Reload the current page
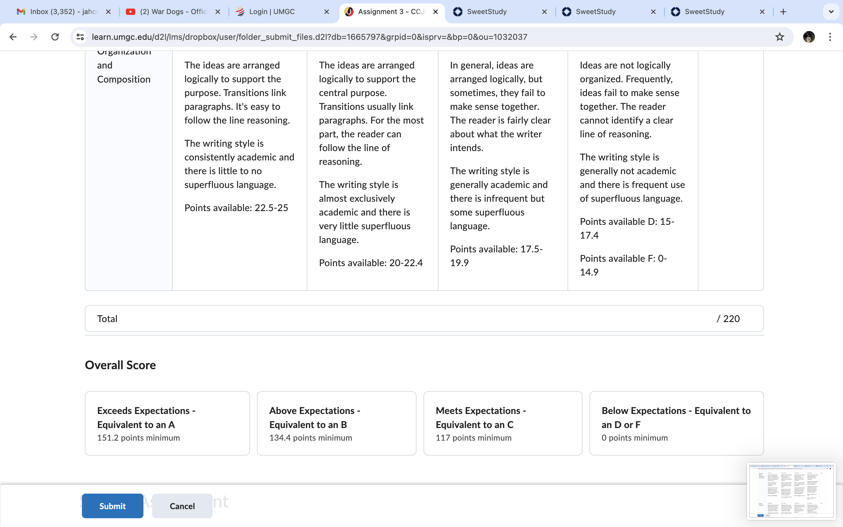Screen dimensions: 843x527 coord(55,37)
